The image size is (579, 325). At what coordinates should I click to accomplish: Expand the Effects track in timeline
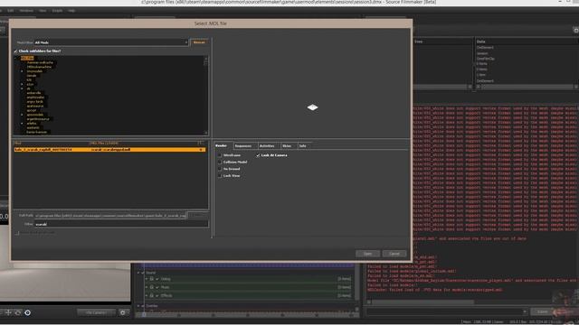tap(147, 295)
